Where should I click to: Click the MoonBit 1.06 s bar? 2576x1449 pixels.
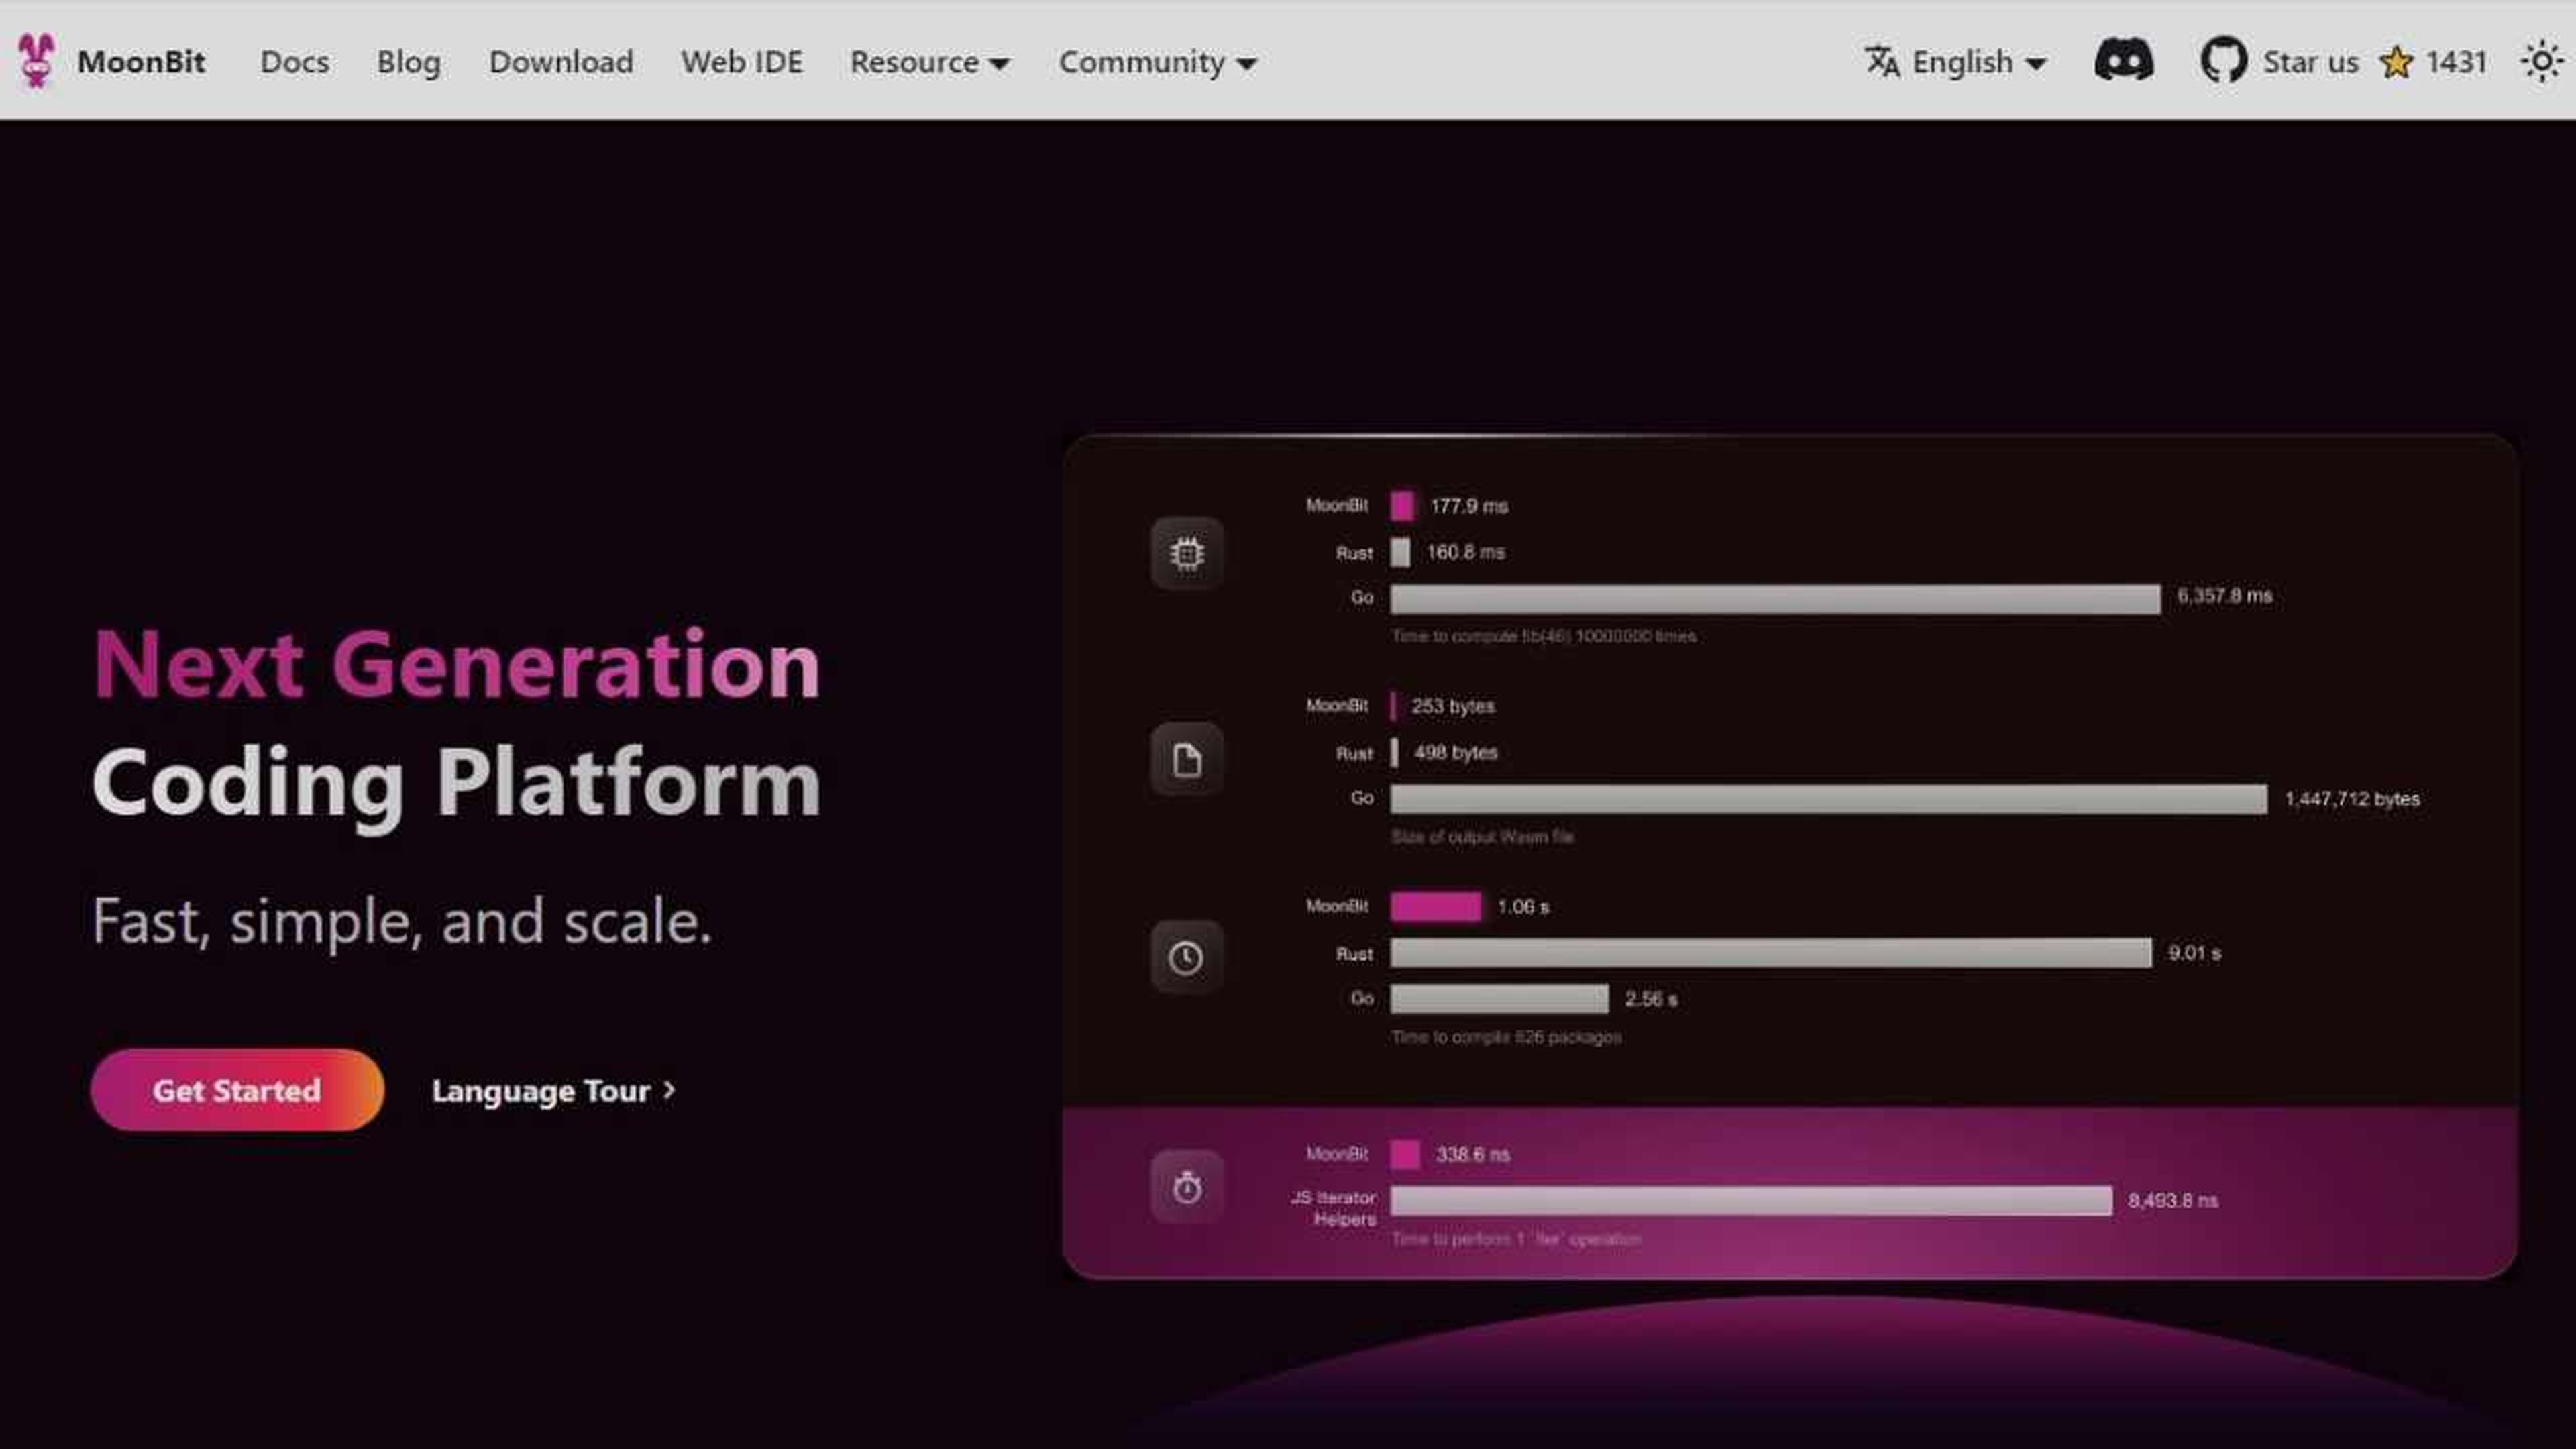1435,907
